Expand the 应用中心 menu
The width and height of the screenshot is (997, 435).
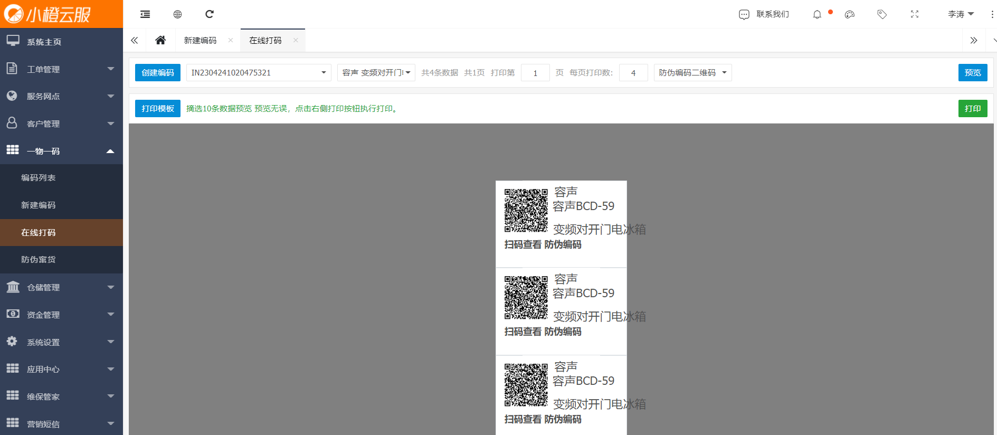click(x=61, y=369)
